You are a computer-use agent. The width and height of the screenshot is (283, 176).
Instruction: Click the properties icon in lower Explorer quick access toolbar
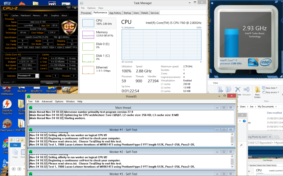pos(18,140)
